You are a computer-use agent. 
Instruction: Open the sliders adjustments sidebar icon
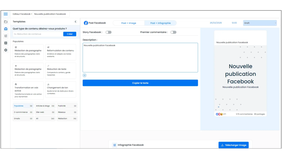6,36
